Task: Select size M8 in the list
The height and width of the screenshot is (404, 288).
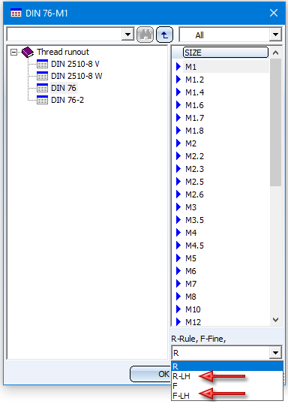Action: point(190,297)
